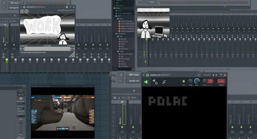
Task: Select the Ibanez bass item
Action: (123, 44)
